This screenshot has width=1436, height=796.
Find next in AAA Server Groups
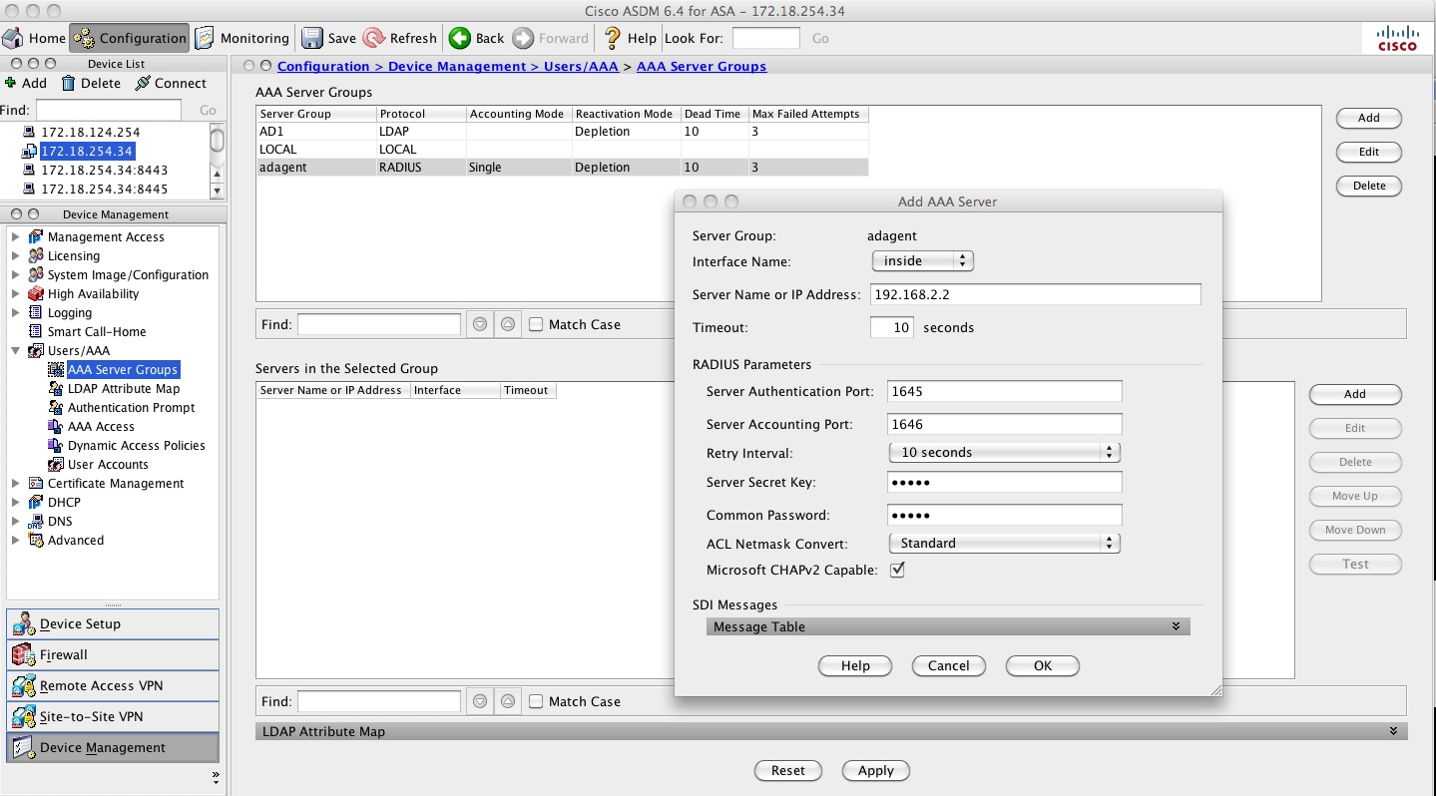(480, 324)
